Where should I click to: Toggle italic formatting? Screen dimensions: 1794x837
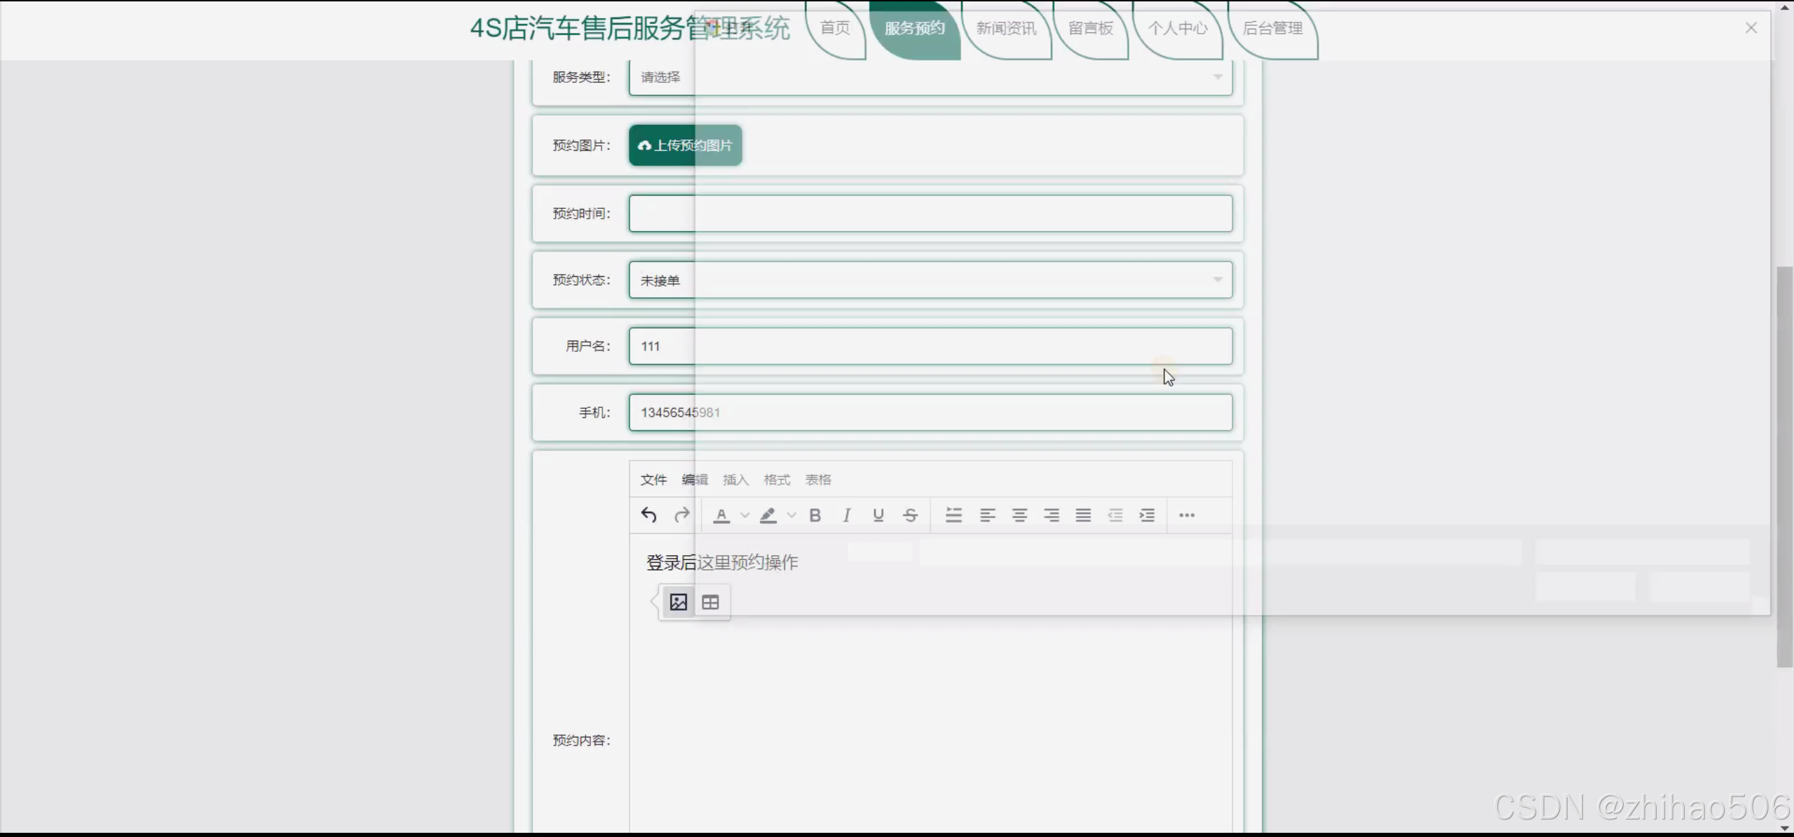tap(846, 515)
